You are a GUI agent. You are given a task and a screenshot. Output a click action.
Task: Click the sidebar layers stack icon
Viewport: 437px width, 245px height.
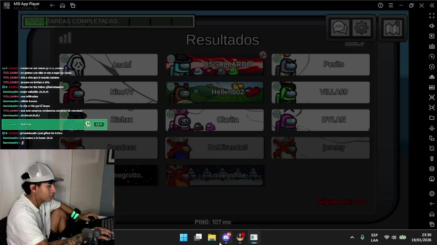(432, 169)
